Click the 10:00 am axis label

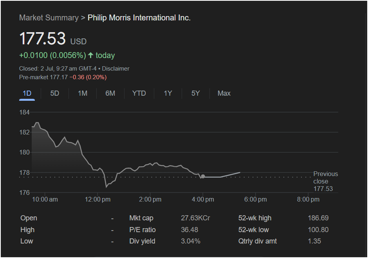(x=45, y=200)
